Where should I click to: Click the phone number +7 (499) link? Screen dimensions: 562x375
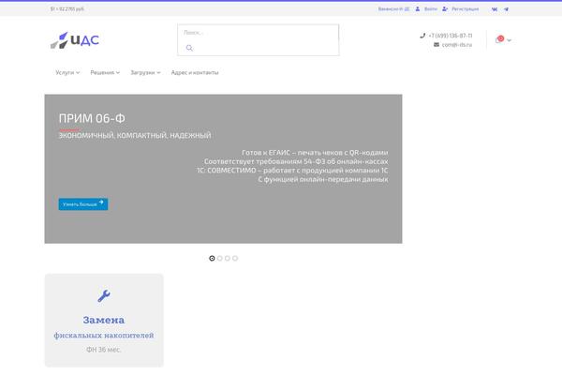[451, 36]
